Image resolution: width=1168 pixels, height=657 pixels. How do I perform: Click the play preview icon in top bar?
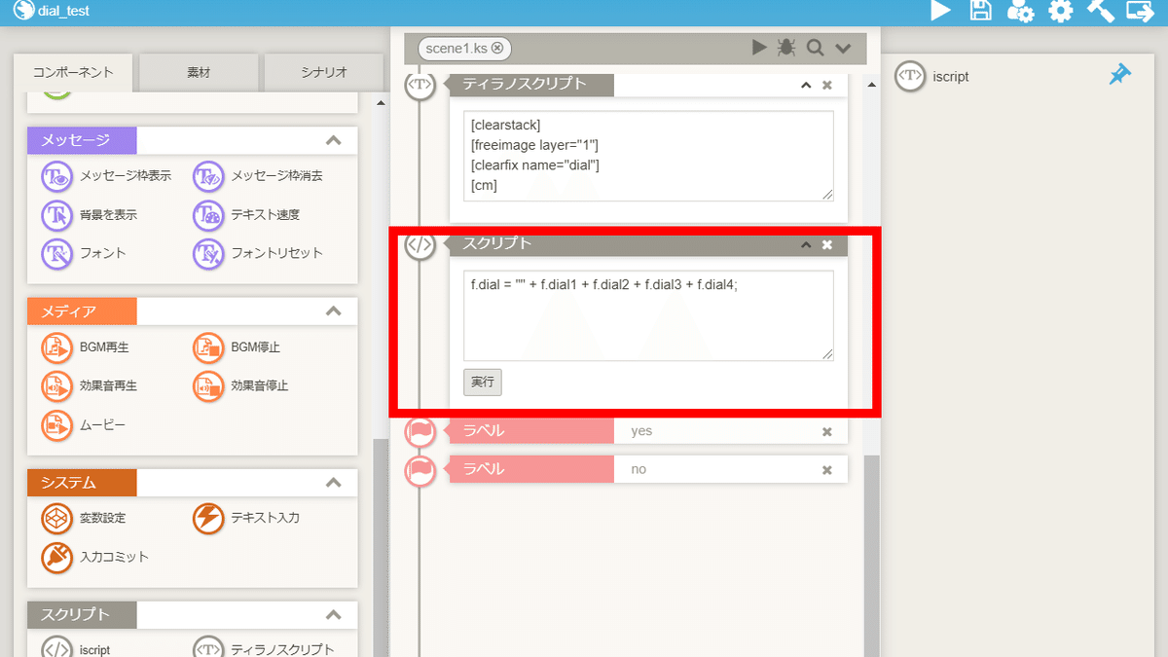[x=940, y=11]
